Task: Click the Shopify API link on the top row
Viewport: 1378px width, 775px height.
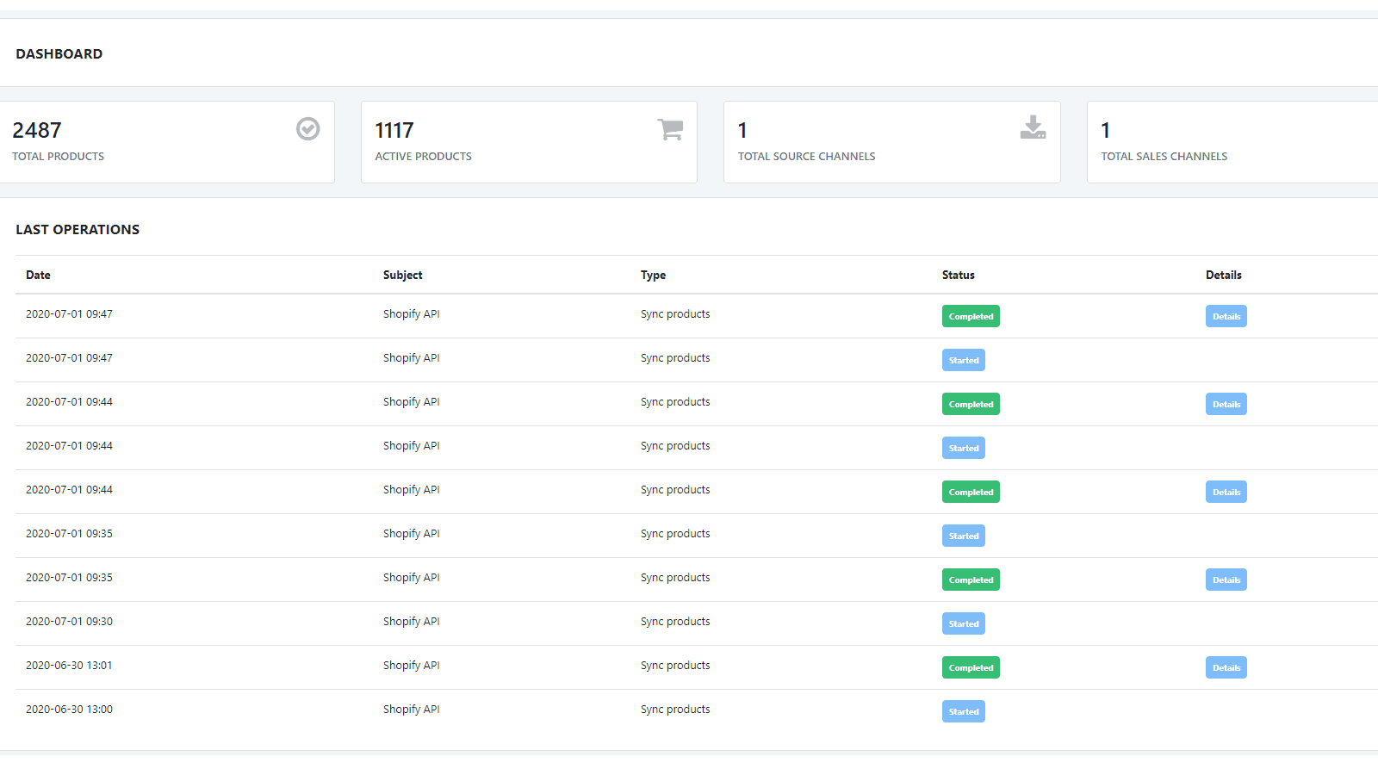Action: tap(411, 313)
